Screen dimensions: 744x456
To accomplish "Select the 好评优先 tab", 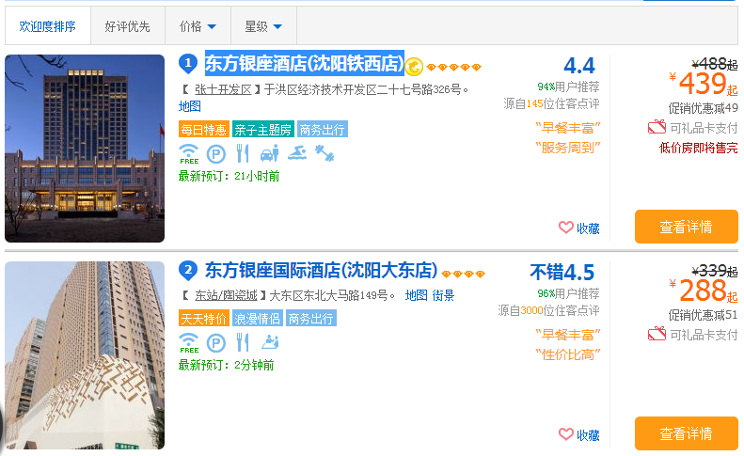I will (127, 26).
